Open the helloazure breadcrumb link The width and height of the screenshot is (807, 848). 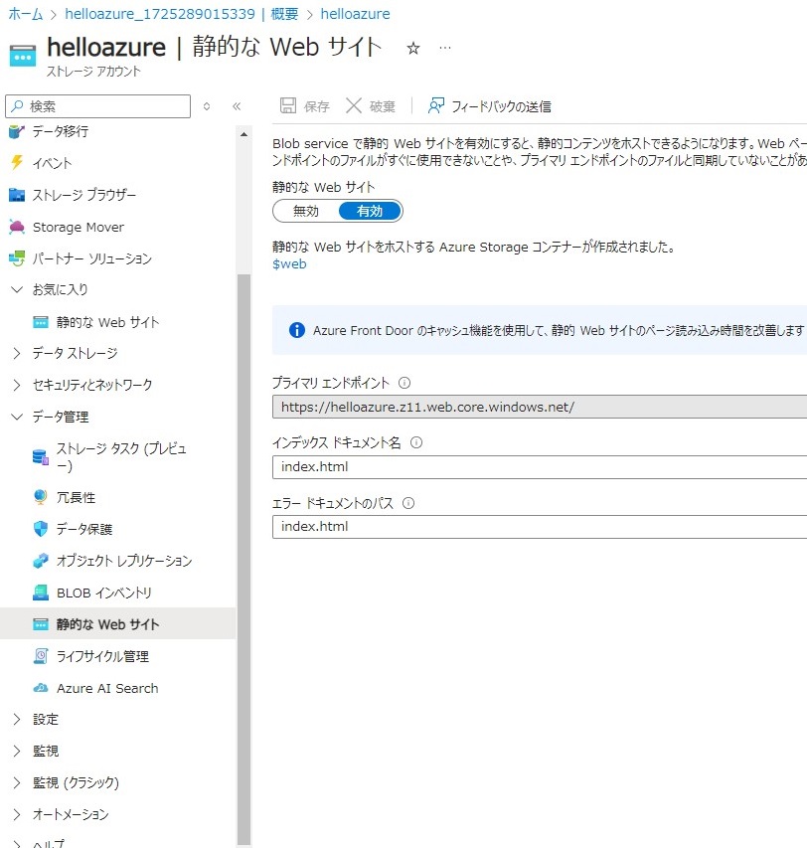tap(355, 14)
